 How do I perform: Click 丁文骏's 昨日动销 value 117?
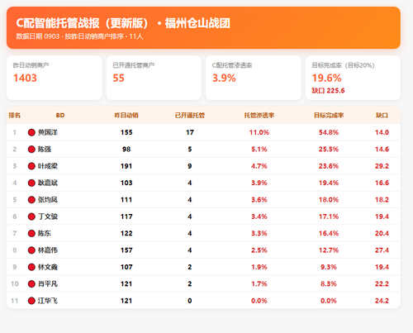tap(126, 216)
